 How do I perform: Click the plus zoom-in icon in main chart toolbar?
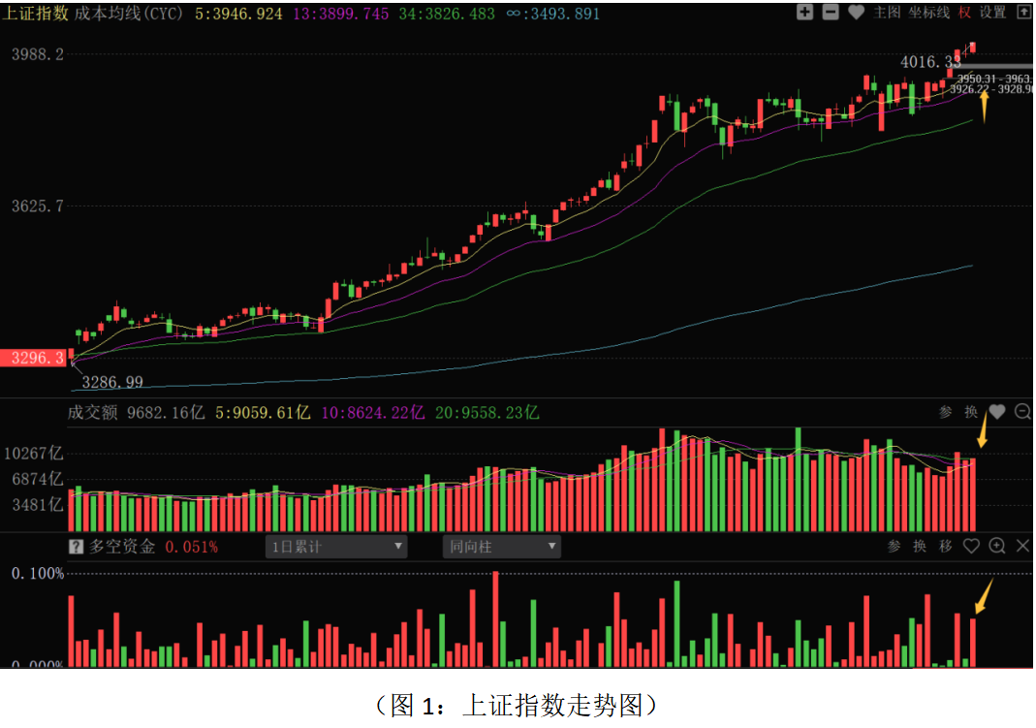tap(804, 13)
